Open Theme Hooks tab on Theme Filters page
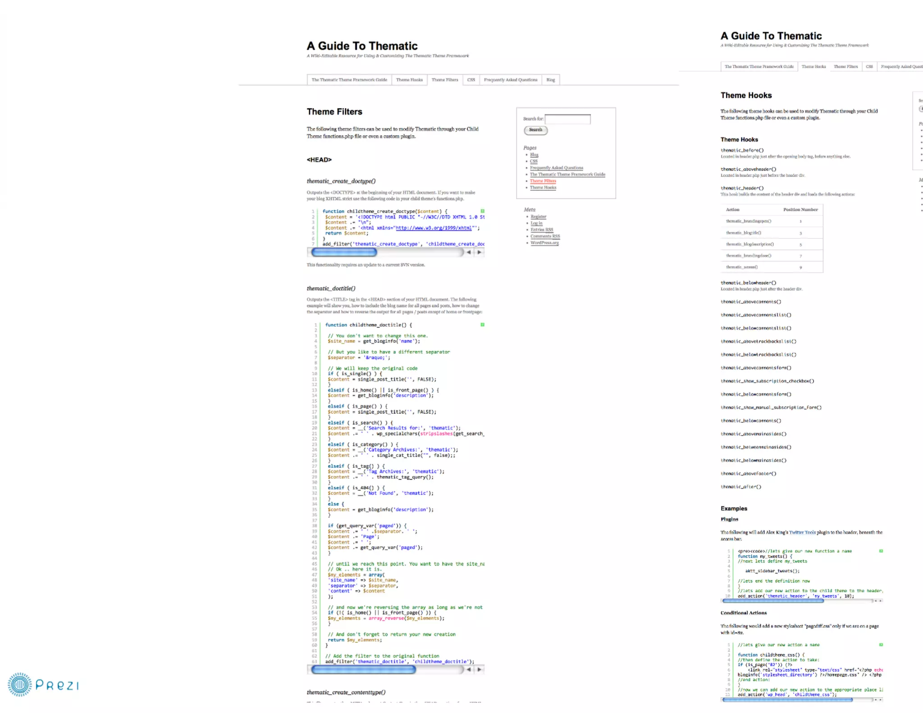This screenshot has width=923, height=713. tap(409, 80)
